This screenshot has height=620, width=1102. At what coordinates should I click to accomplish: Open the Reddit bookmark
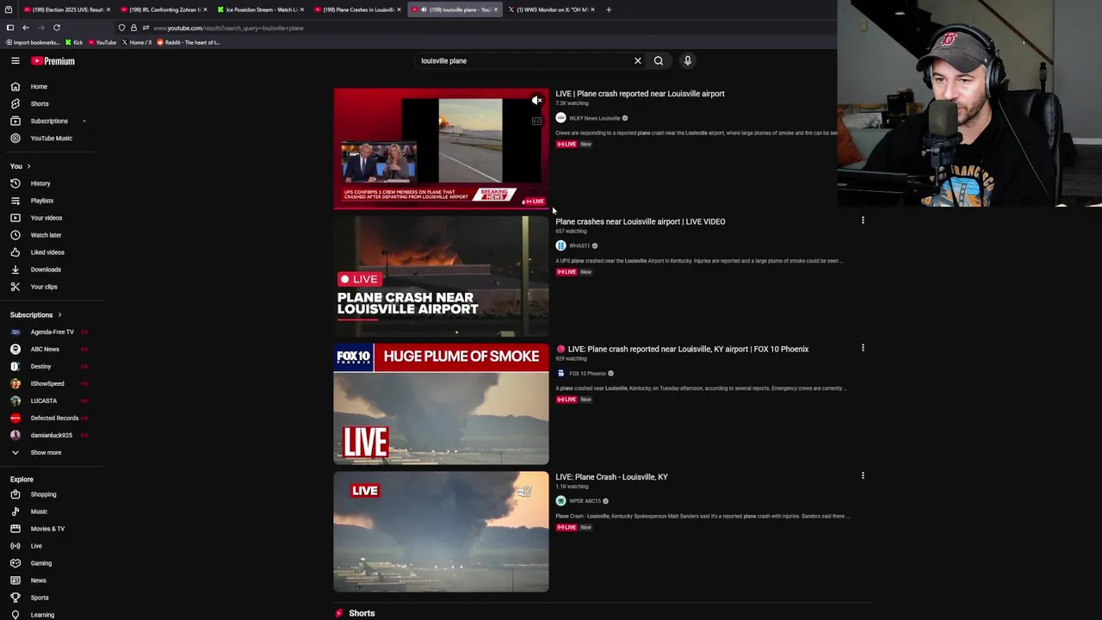(x=188, y=42)
